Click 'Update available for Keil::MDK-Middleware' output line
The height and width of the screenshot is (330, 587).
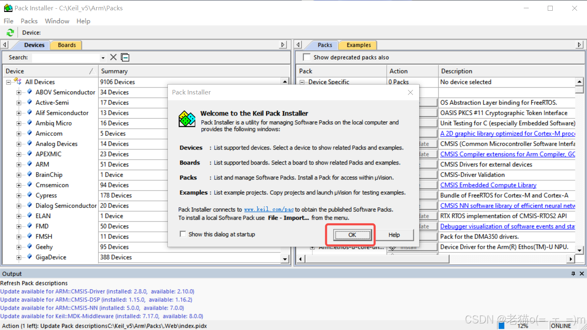click(102, 316)
